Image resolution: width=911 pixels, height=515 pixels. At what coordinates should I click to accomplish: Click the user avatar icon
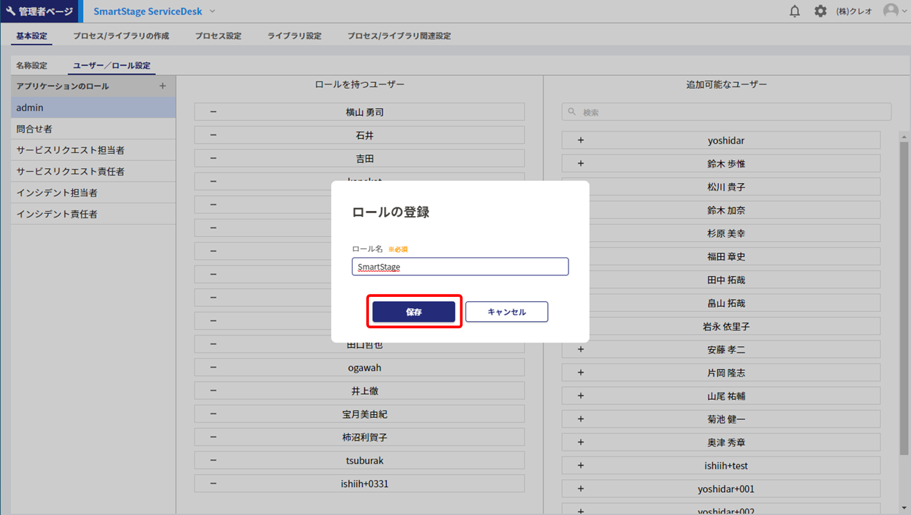(x=890, y=11)
